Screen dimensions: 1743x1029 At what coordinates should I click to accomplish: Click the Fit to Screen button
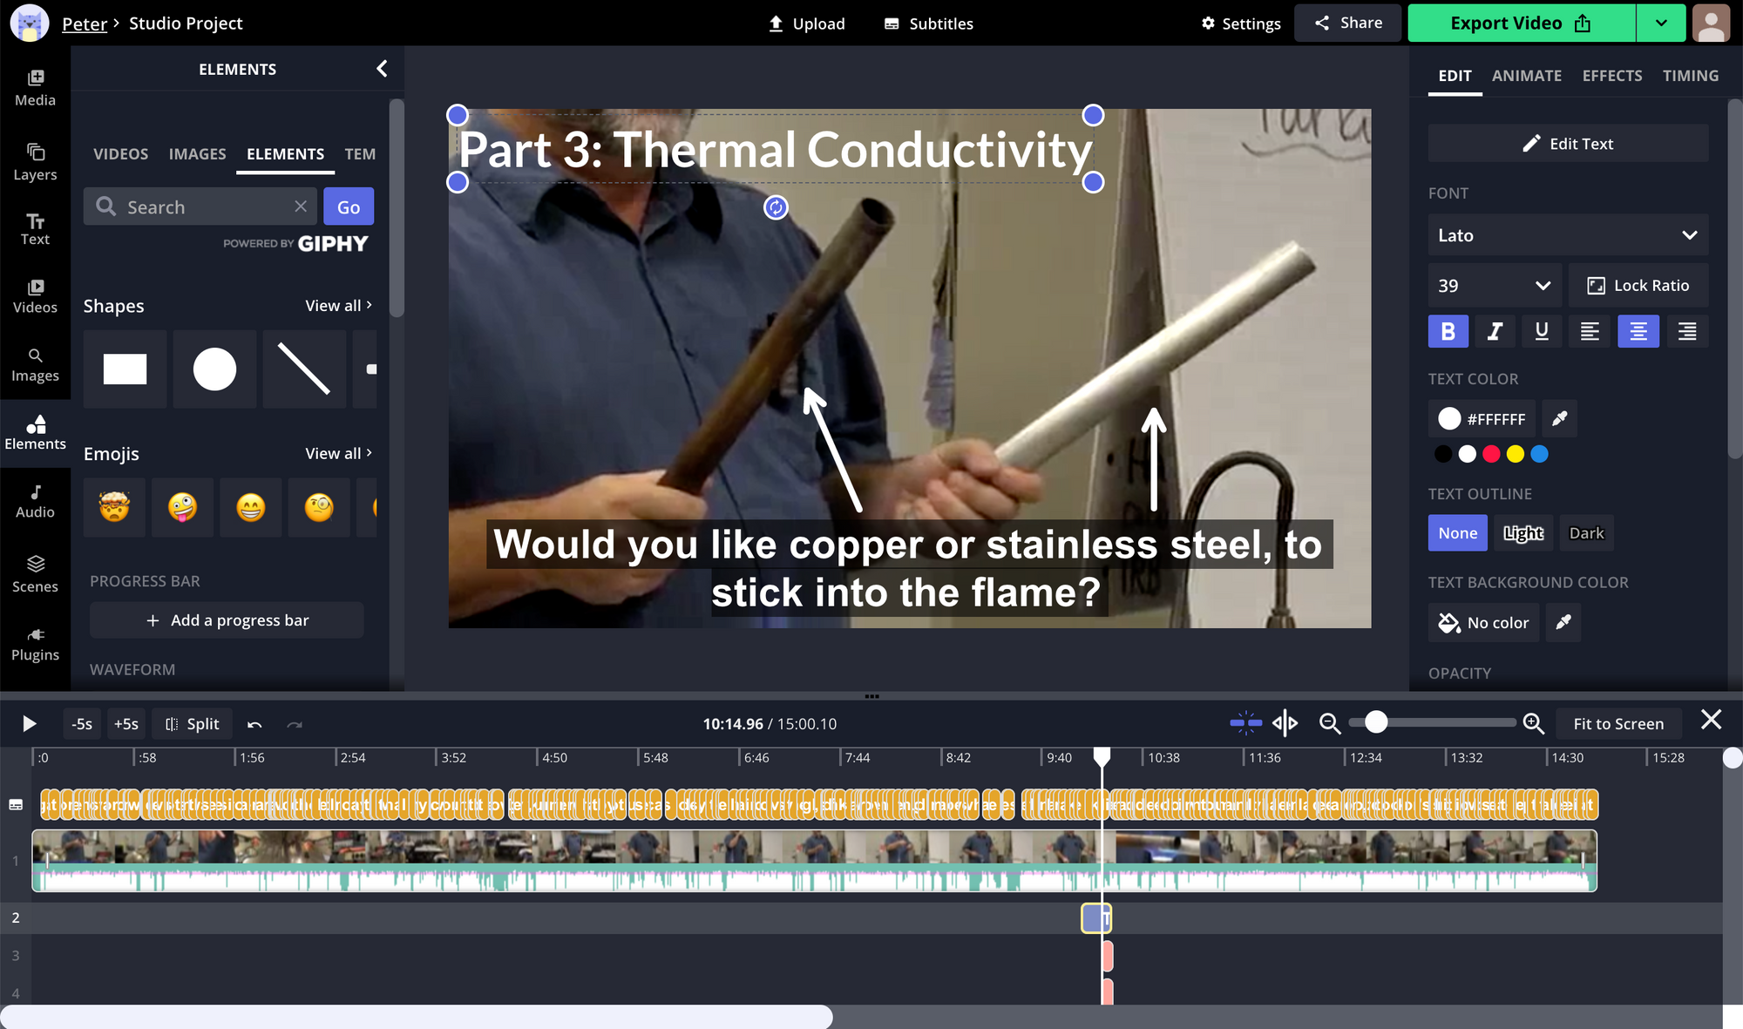pos(1618,723)
